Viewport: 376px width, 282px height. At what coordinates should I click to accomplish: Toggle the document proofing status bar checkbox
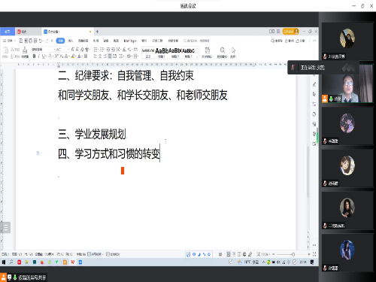(113, 254)
